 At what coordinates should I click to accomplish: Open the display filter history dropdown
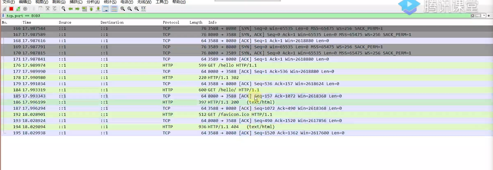484,15
